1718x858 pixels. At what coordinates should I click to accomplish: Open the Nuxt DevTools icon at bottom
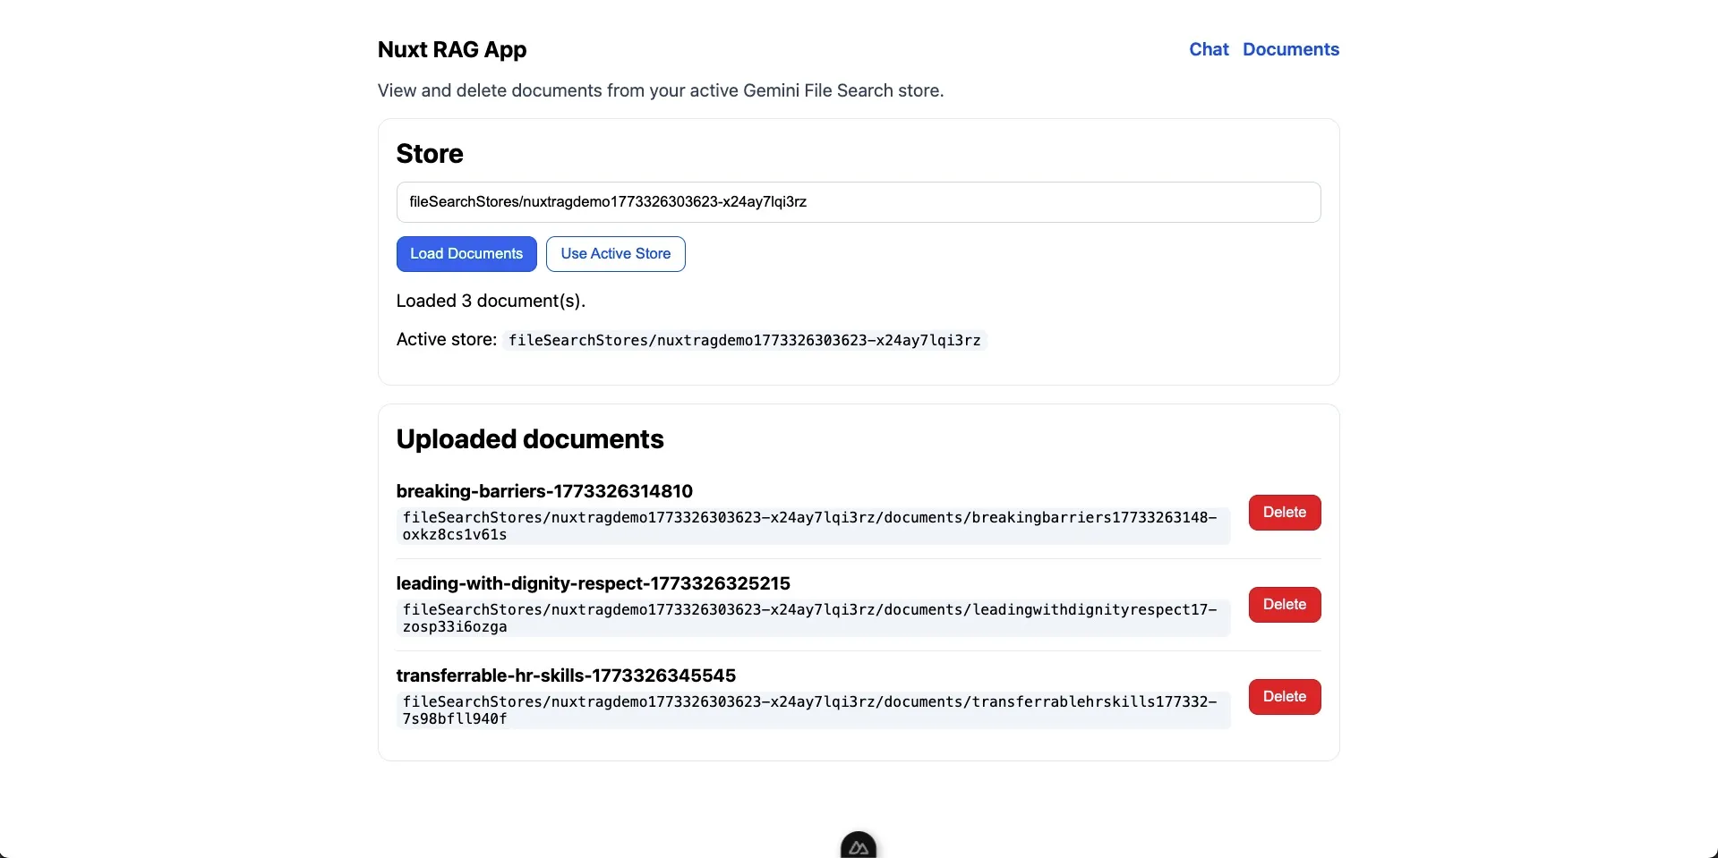(859, 846)
